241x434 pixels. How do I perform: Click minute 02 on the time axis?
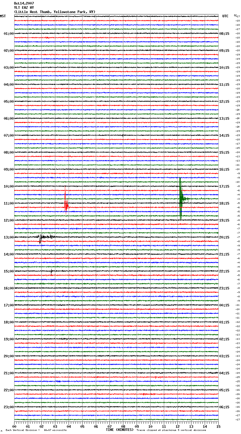tap(41, 426)
